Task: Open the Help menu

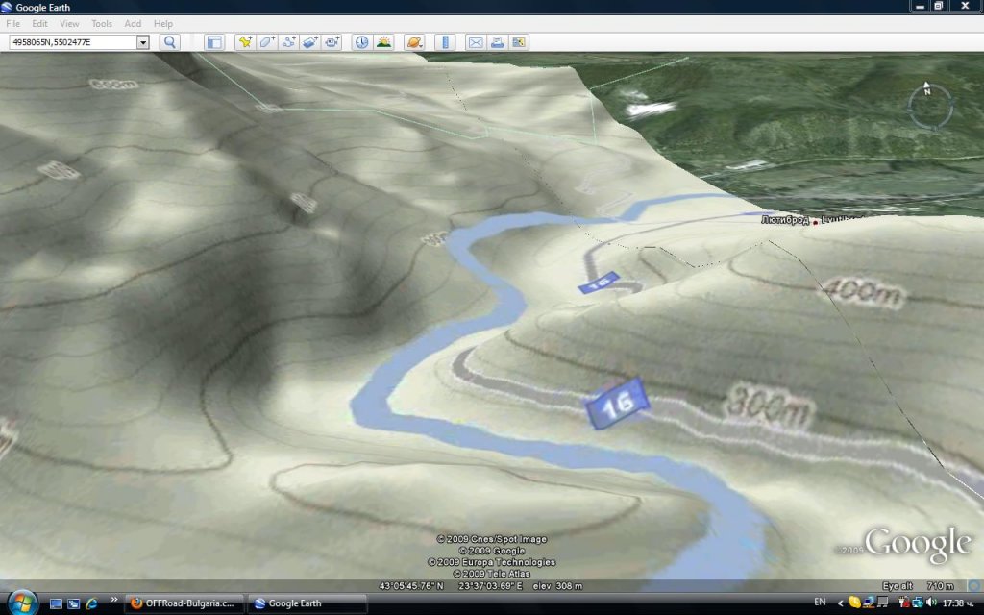Action: (163, 23)
